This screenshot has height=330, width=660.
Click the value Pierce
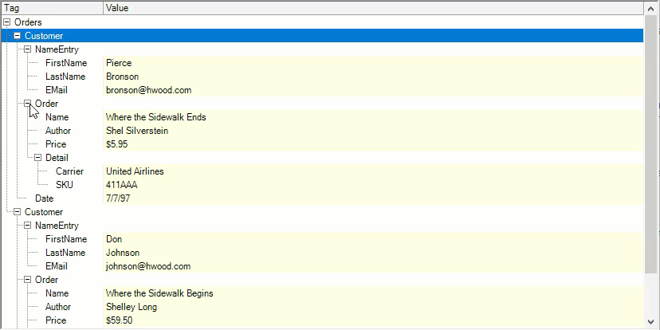coord(119,63)
